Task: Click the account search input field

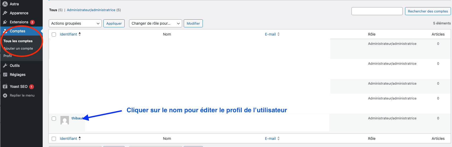Action: pos(377,11)
